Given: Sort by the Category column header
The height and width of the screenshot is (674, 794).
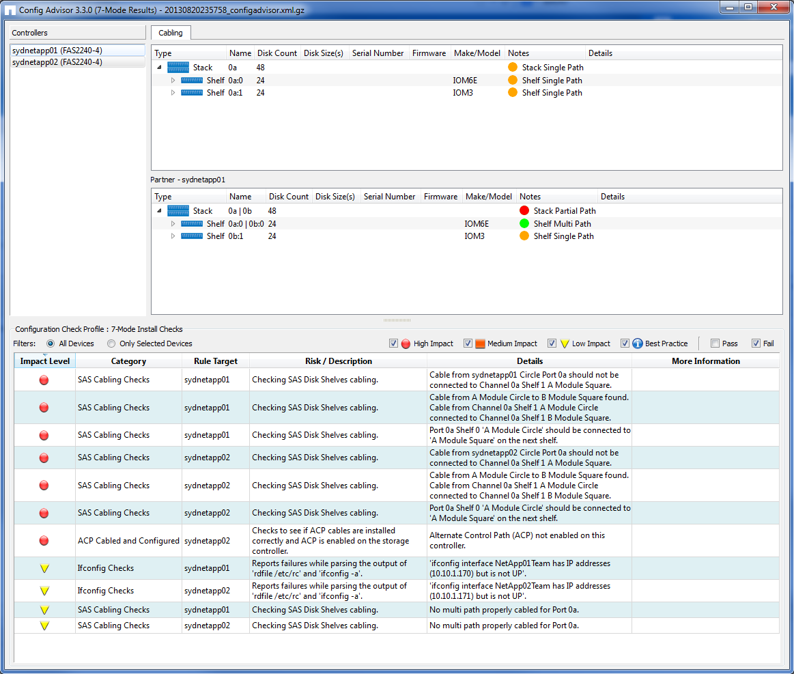Looking at the screenshot, I should pos(128,361).
